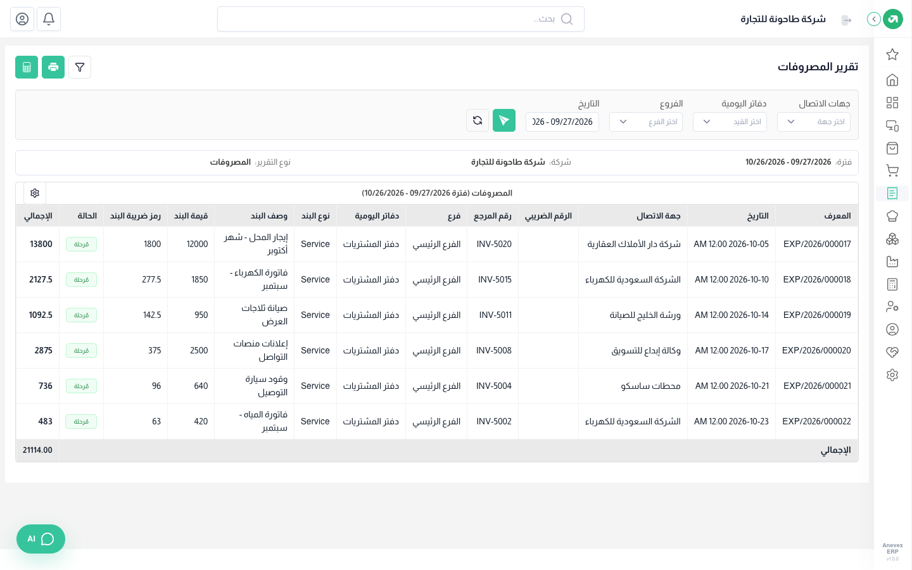Expand the الفروع dropdown
Viewport: 912px width, 570px height.
[646, 122]
